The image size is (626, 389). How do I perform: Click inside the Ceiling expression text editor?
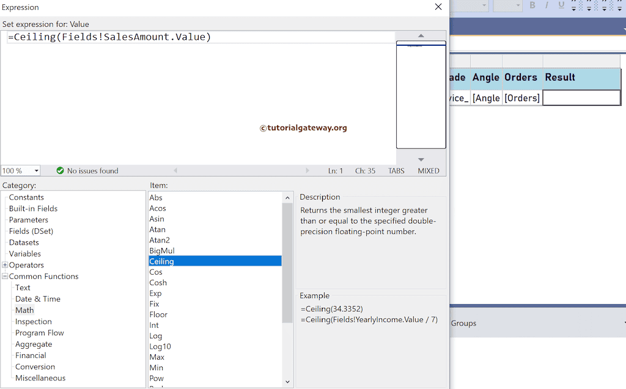198,98
